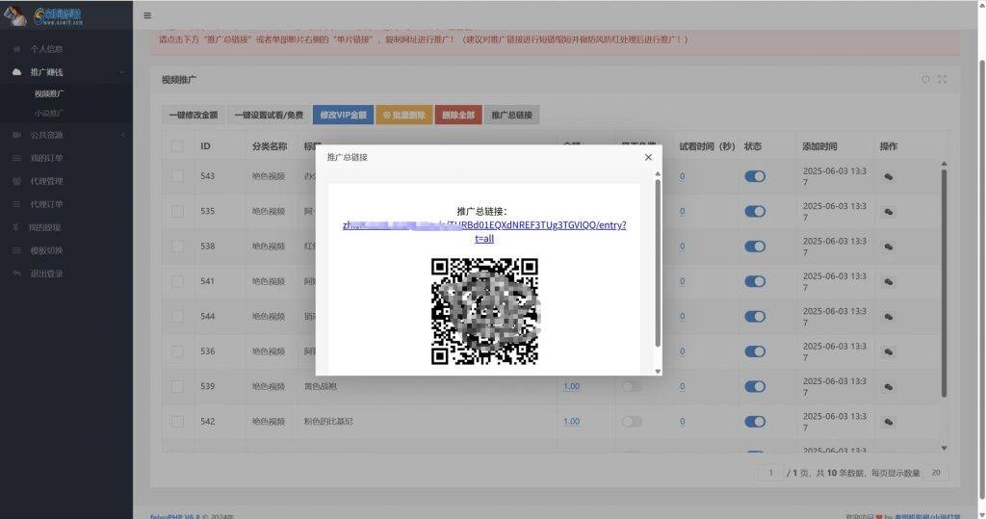Image resolution: width=986 pixels, height=519 pixels.
Task: Click the link action icon for row 542
Action: [889, 422]
